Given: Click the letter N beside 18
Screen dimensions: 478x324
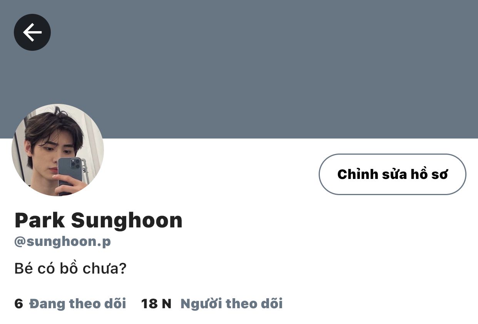Looking at the screenshot, I should click(166, 304).
